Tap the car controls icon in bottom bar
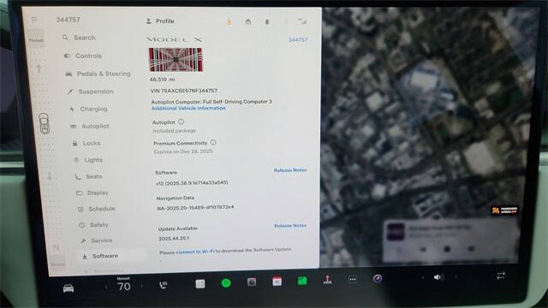The image size is (548, 308). pos(68,288)
